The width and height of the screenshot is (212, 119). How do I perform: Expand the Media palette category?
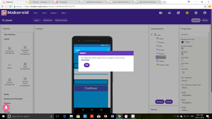[17, 94]
